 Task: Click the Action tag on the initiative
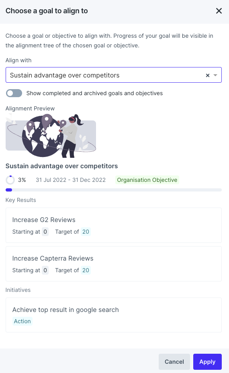(22, 321)
